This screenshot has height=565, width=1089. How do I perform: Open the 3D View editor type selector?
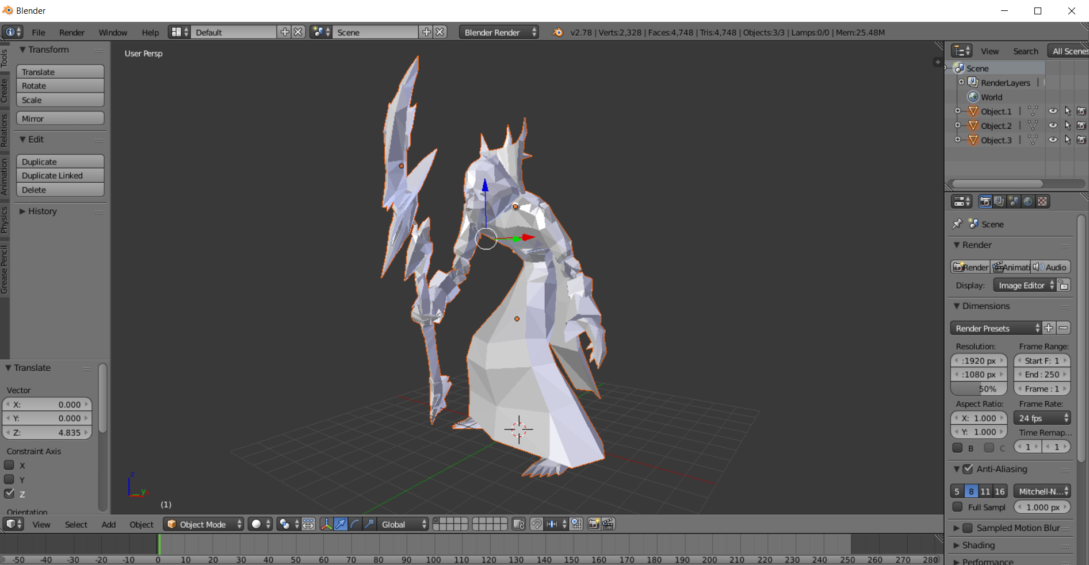(13, 524)
